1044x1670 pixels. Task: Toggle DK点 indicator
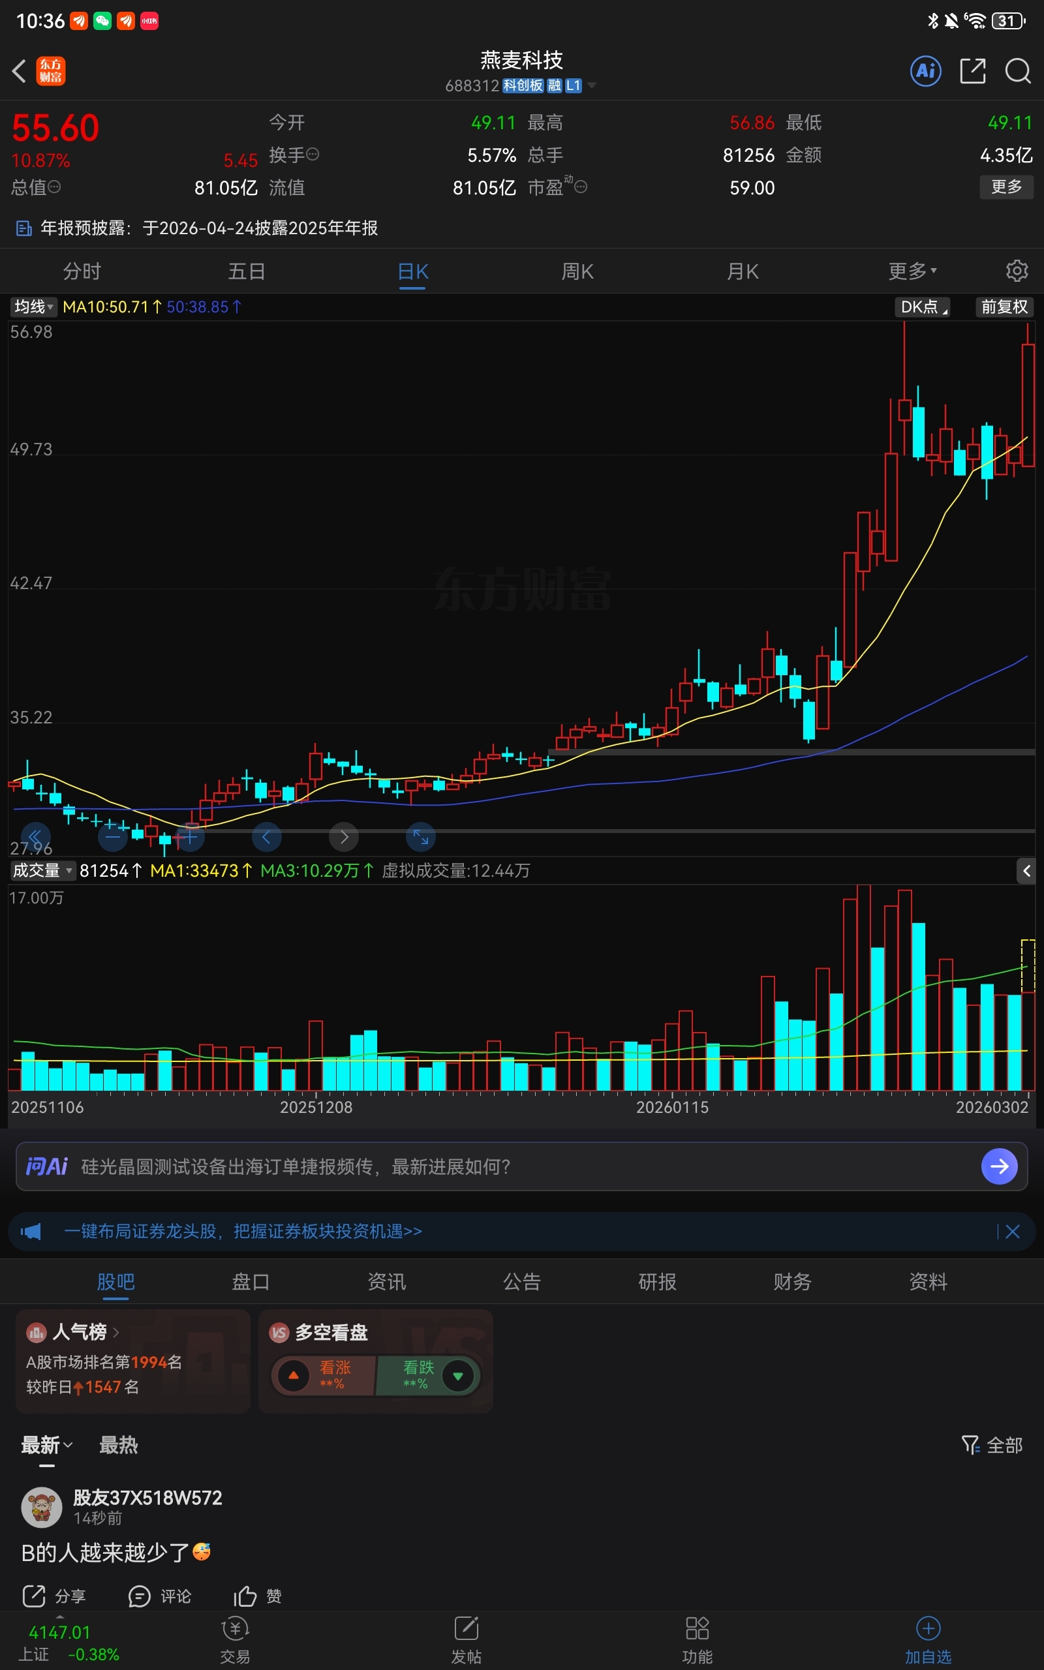point(923,307)
